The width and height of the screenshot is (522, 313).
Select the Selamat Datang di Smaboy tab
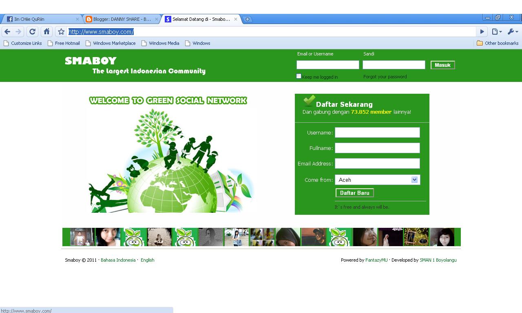coord(201,19)
